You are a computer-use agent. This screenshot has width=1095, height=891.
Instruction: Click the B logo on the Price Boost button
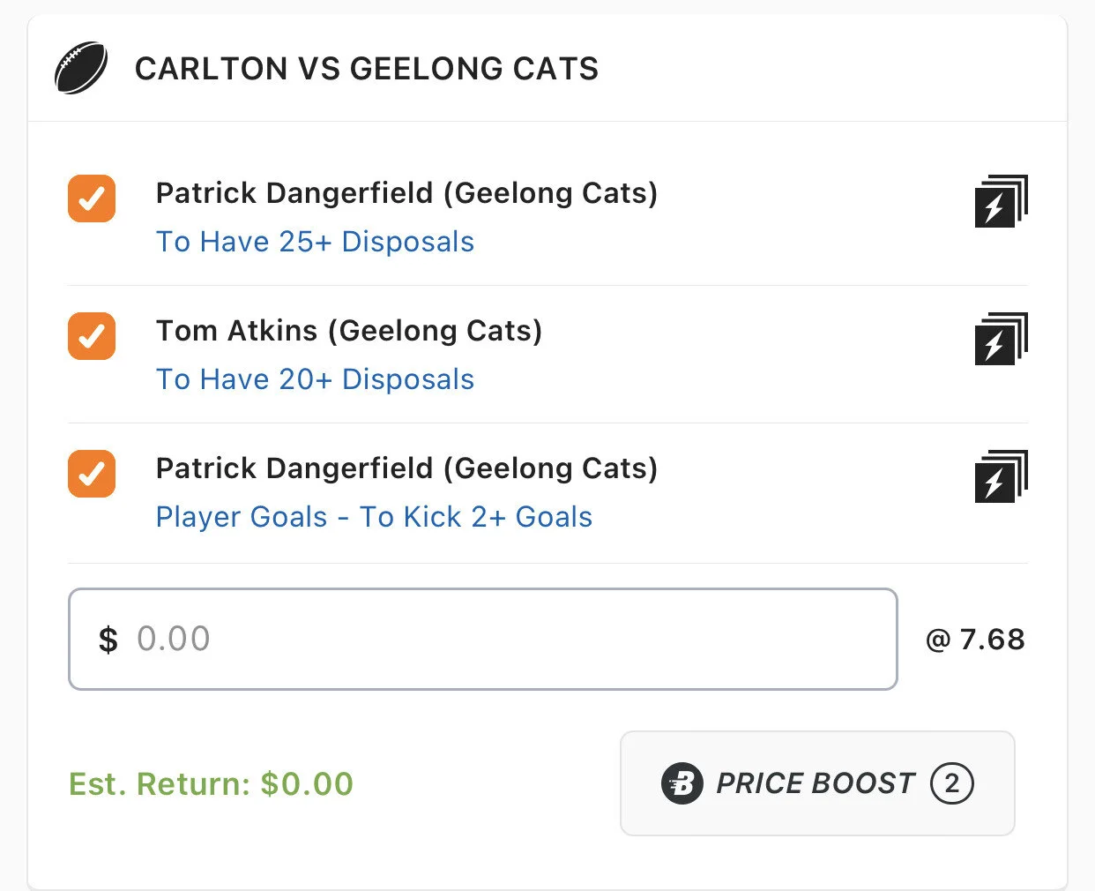[x=682, y=783]
